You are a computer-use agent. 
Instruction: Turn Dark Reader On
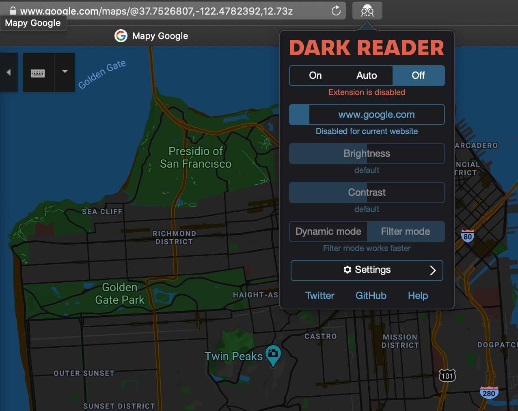pyautogui.click(x=315, y=76)
